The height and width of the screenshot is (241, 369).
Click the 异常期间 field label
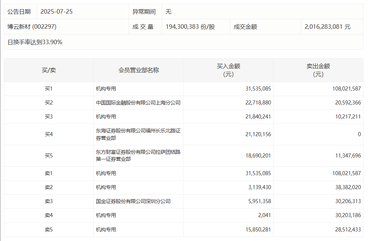144,11
